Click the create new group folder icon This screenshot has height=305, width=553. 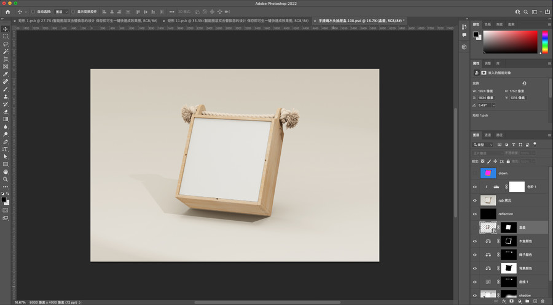(x=527, y=301)
